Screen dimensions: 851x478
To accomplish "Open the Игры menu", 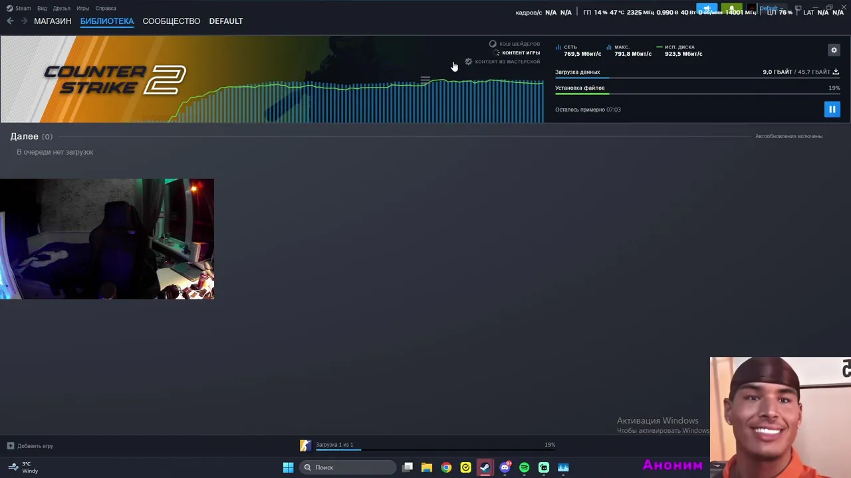I will coord(83,9).
